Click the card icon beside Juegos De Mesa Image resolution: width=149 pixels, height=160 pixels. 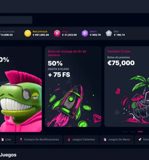105,139
